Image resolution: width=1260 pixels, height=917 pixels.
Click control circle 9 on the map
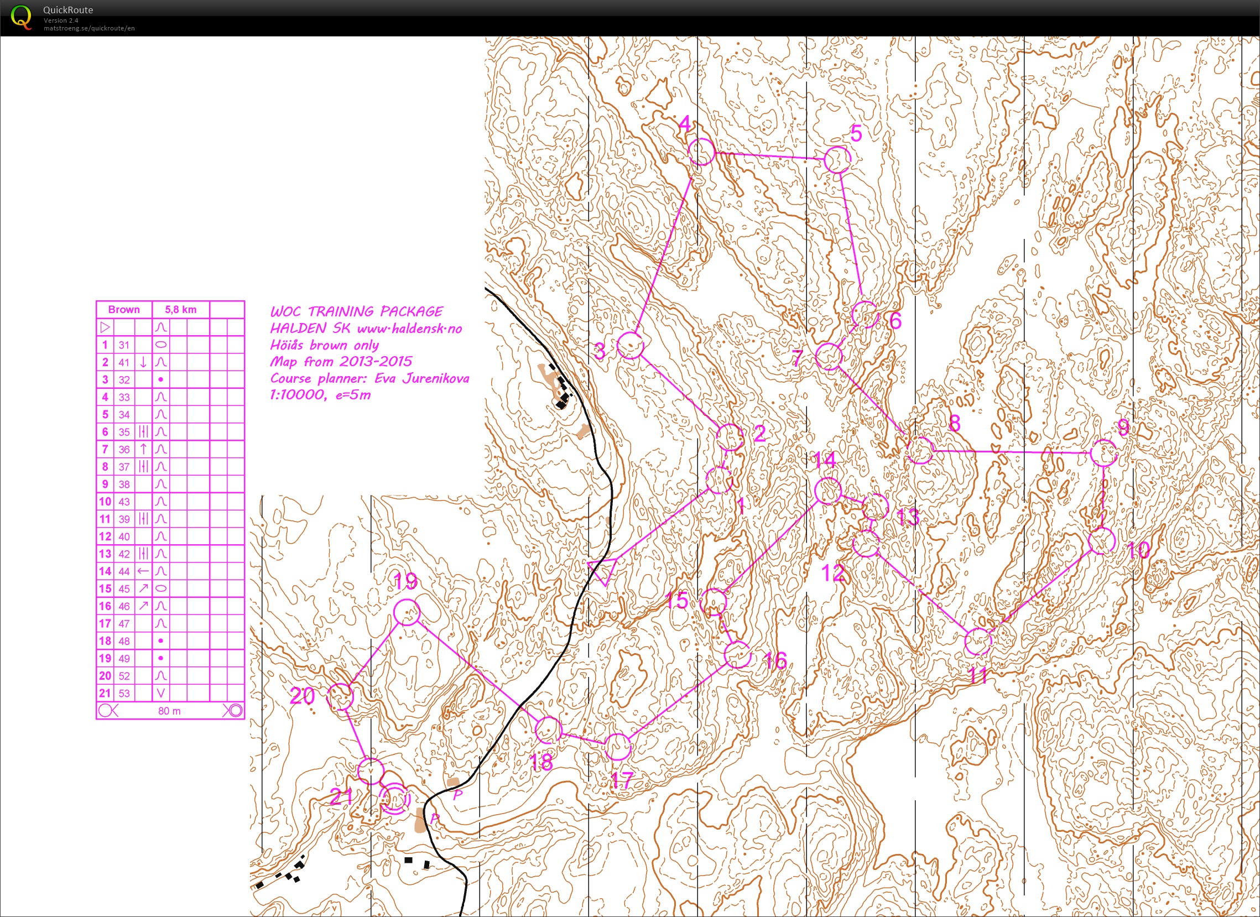[x=1104, y=452]
